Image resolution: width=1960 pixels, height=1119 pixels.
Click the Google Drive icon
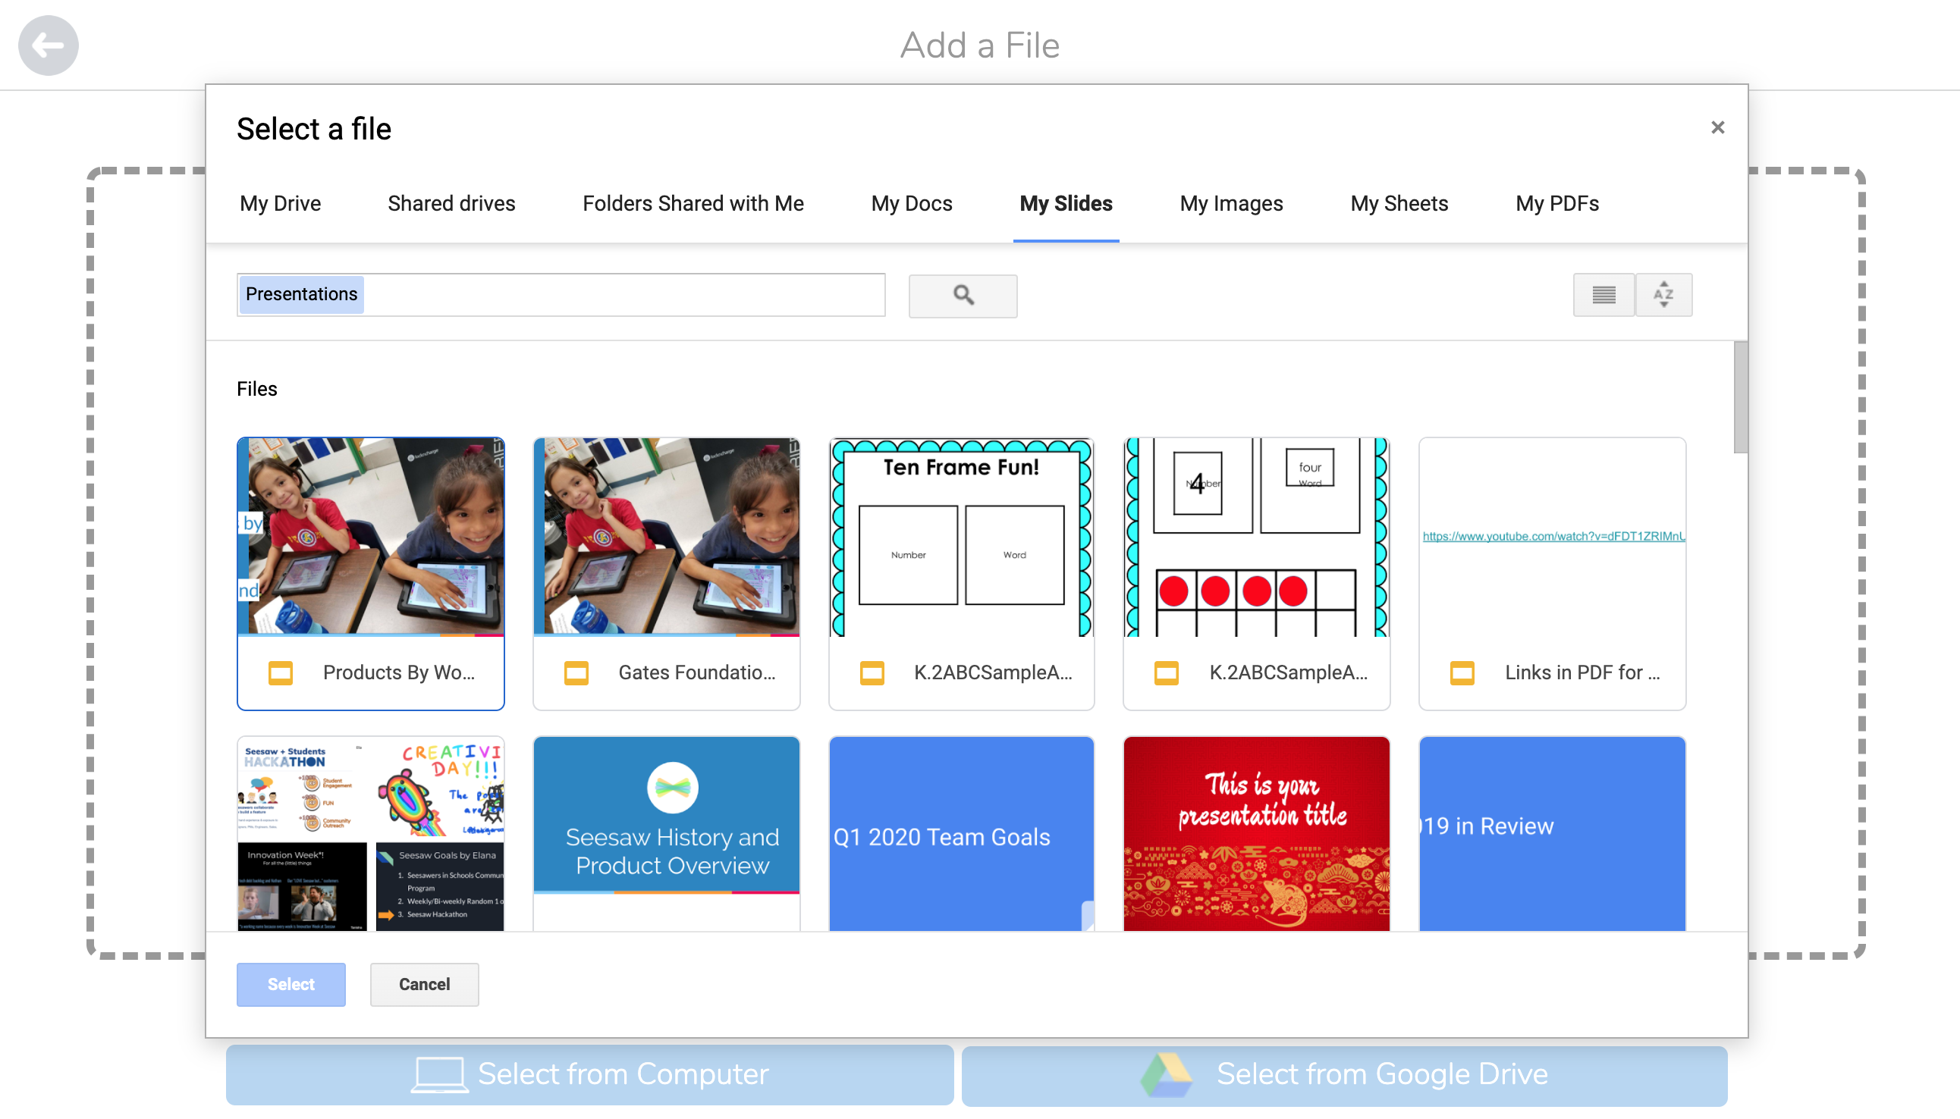1167,1074
